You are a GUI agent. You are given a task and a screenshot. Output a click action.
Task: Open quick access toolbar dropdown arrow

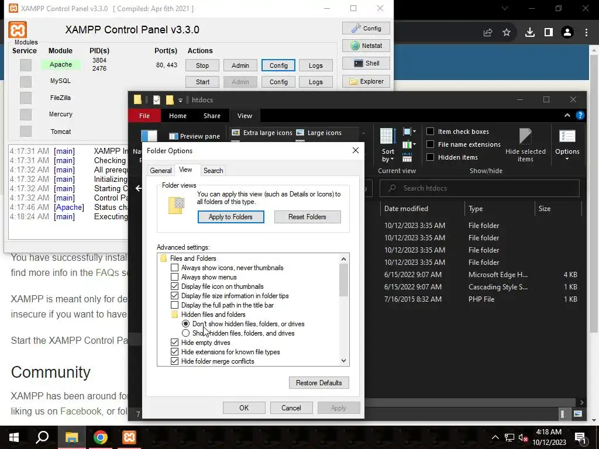pyautogui.click(x=180, y=100)
